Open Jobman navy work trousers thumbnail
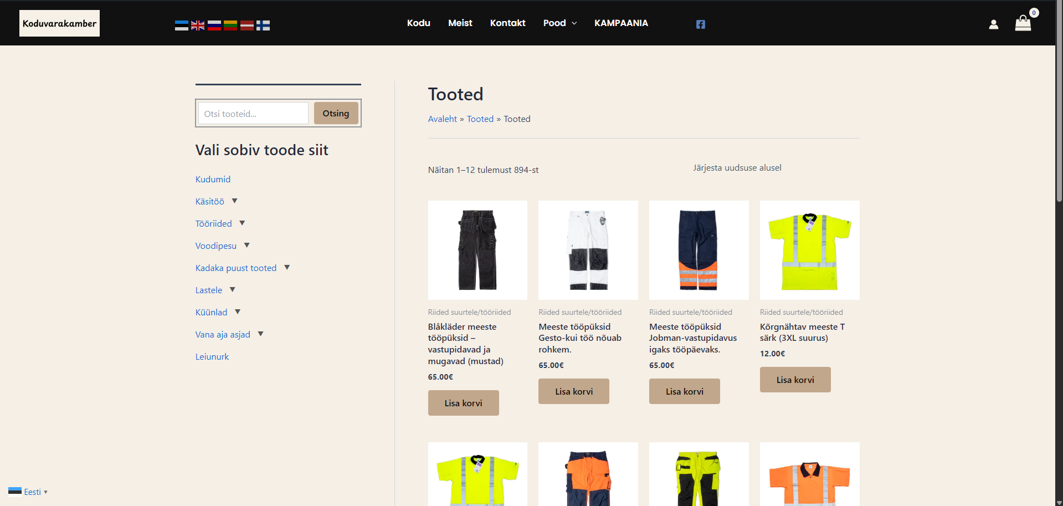Screen dimensions: 1063x506 699,250
